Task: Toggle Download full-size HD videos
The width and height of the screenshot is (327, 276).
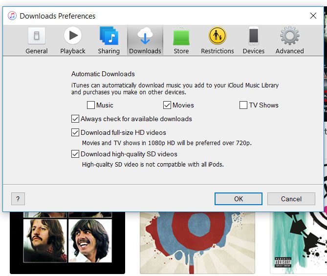Action: 75,132
